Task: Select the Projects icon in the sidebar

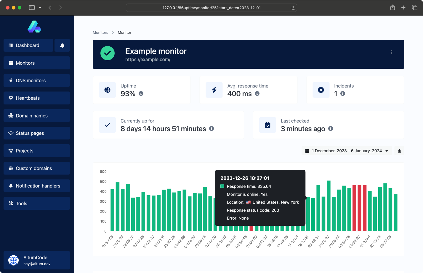Action: 11,150
